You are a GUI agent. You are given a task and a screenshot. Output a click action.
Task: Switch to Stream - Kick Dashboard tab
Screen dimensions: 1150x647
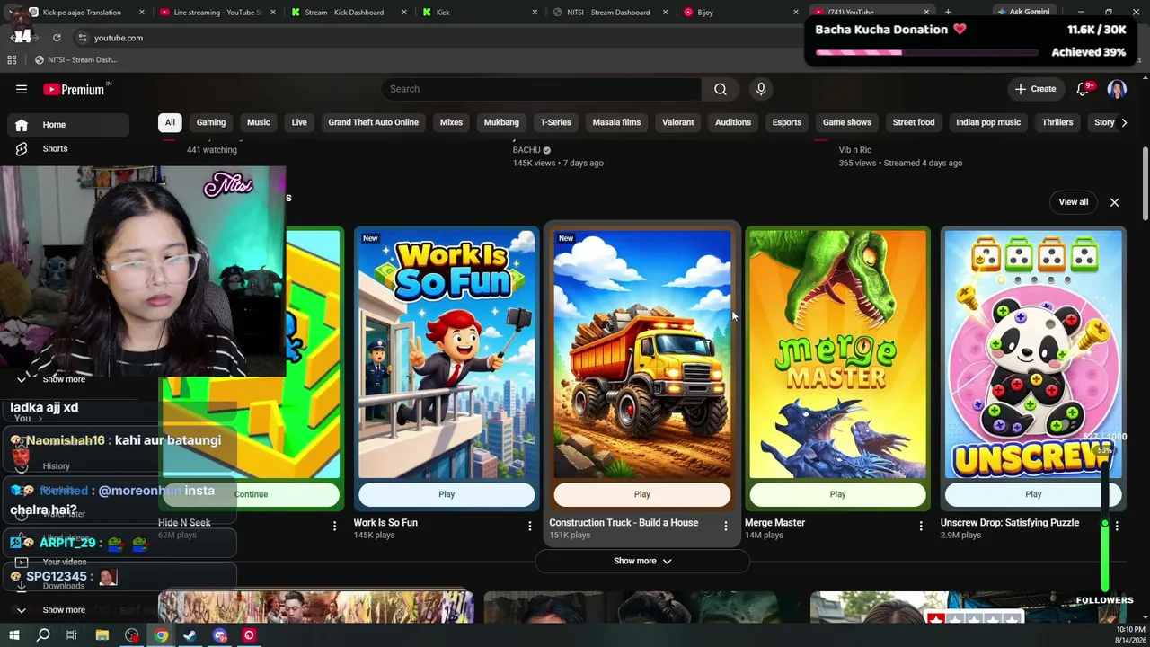coord(349,13)
